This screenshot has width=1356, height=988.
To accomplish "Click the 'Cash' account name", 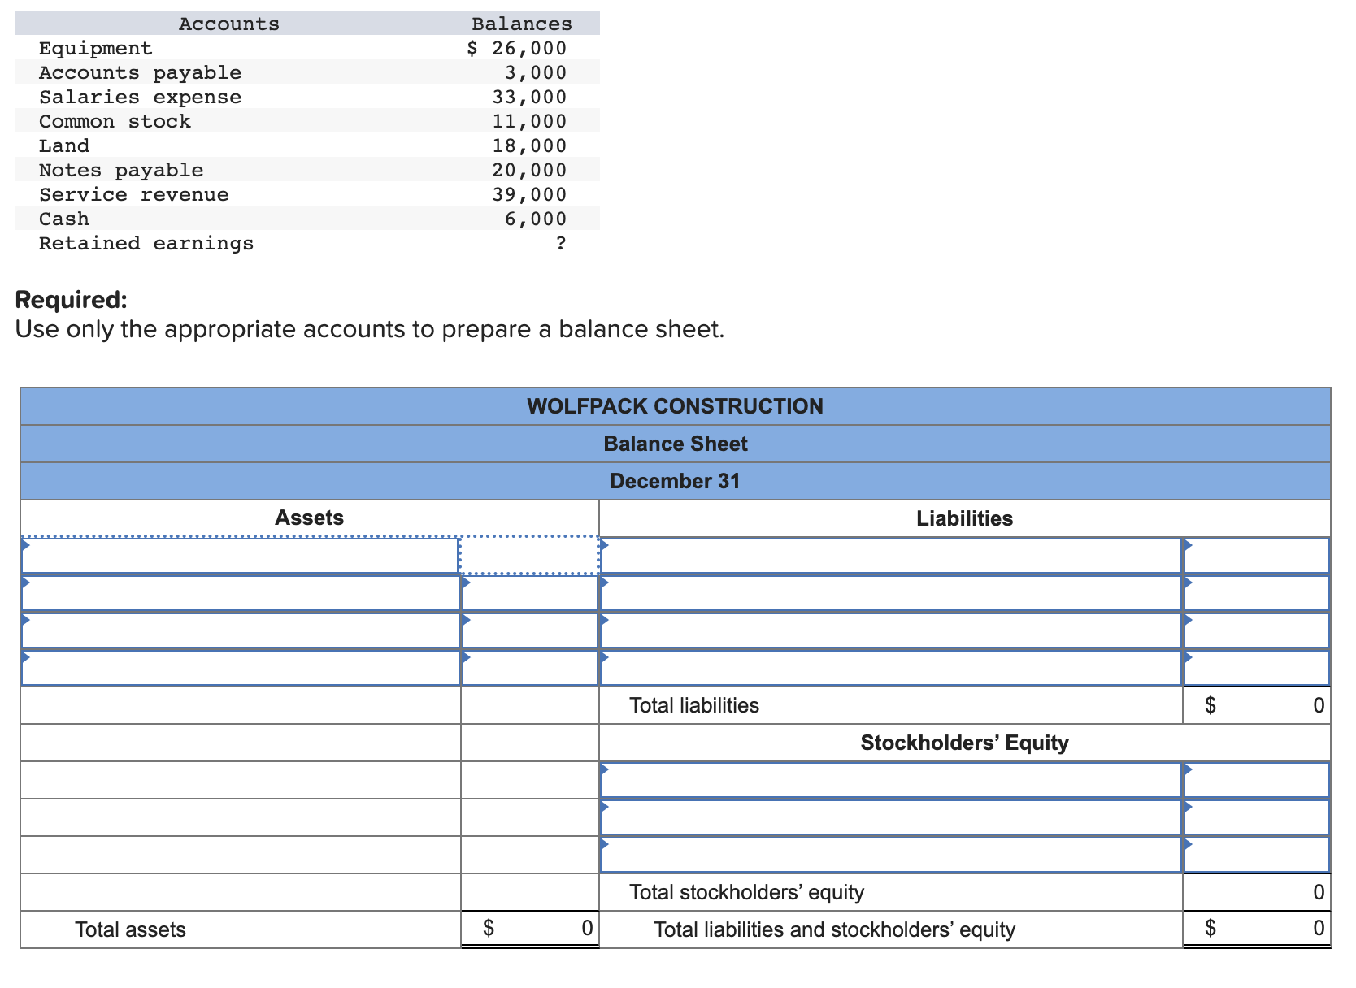I will [x=64, y=219].
